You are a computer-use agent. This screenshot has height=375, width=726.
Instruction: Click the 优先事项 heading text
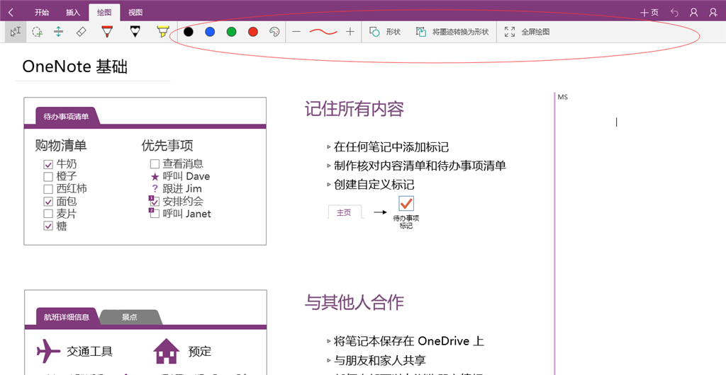167,146
